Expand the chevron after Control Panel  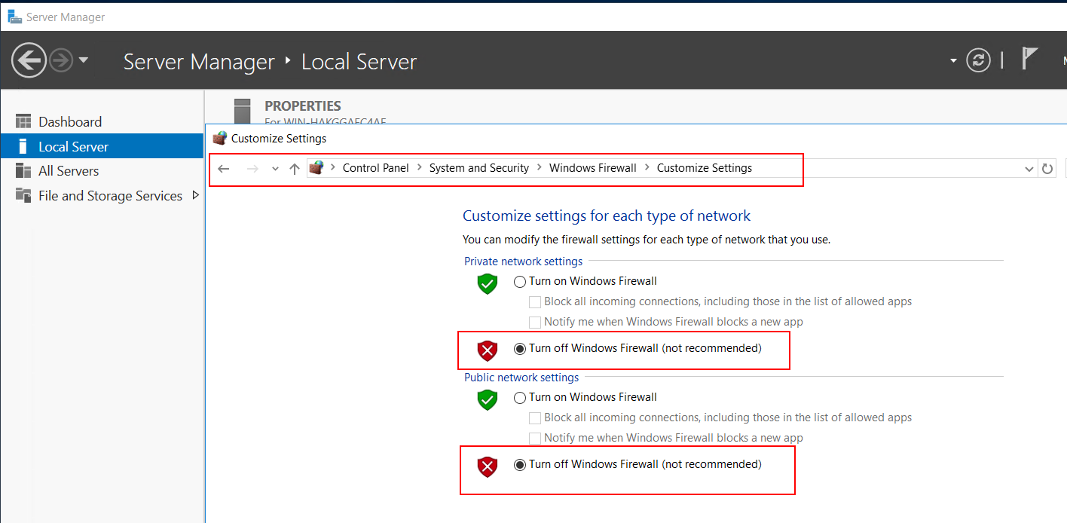[420, 168]
